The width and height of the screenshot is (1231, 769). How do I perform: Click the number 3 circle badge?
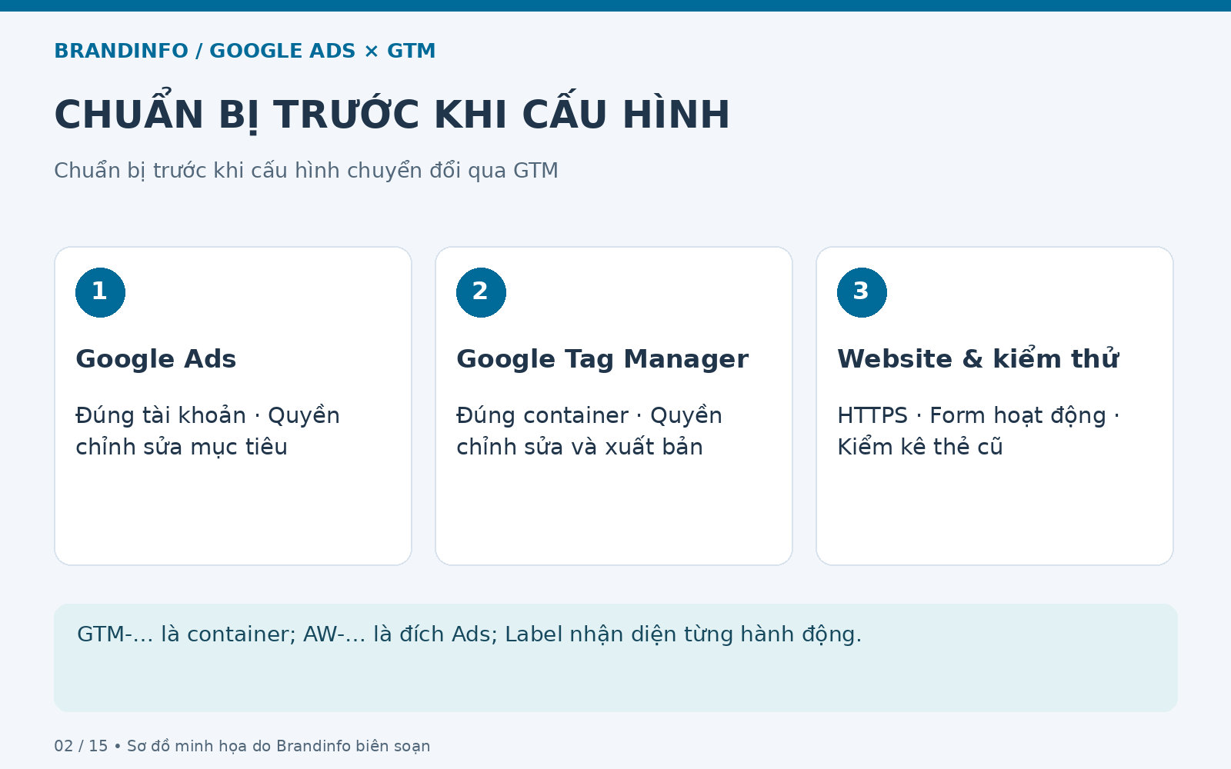click(x=862, y=292)
